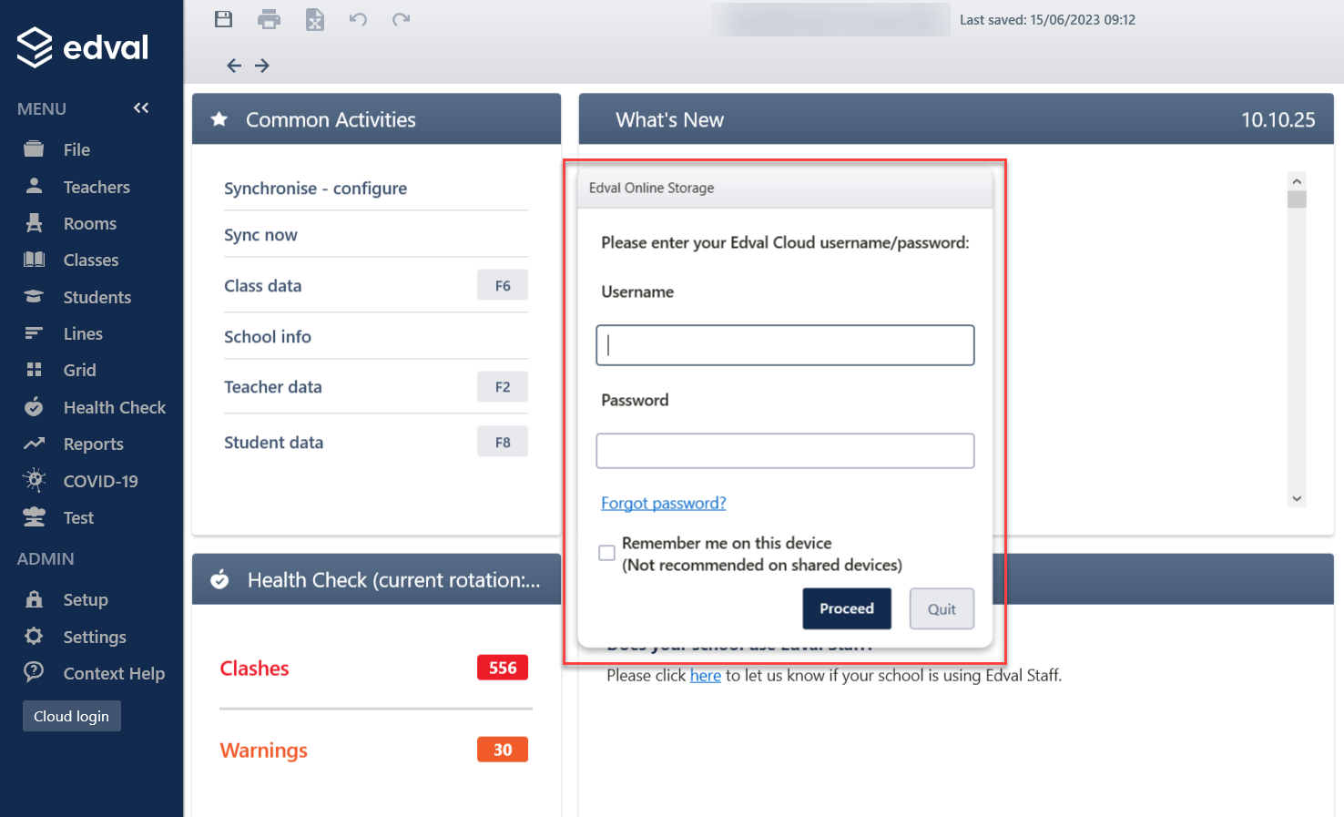Focus the Username input field
Image resolution: width=1344 pixels, height=817 pixels.
coord(785,345)
